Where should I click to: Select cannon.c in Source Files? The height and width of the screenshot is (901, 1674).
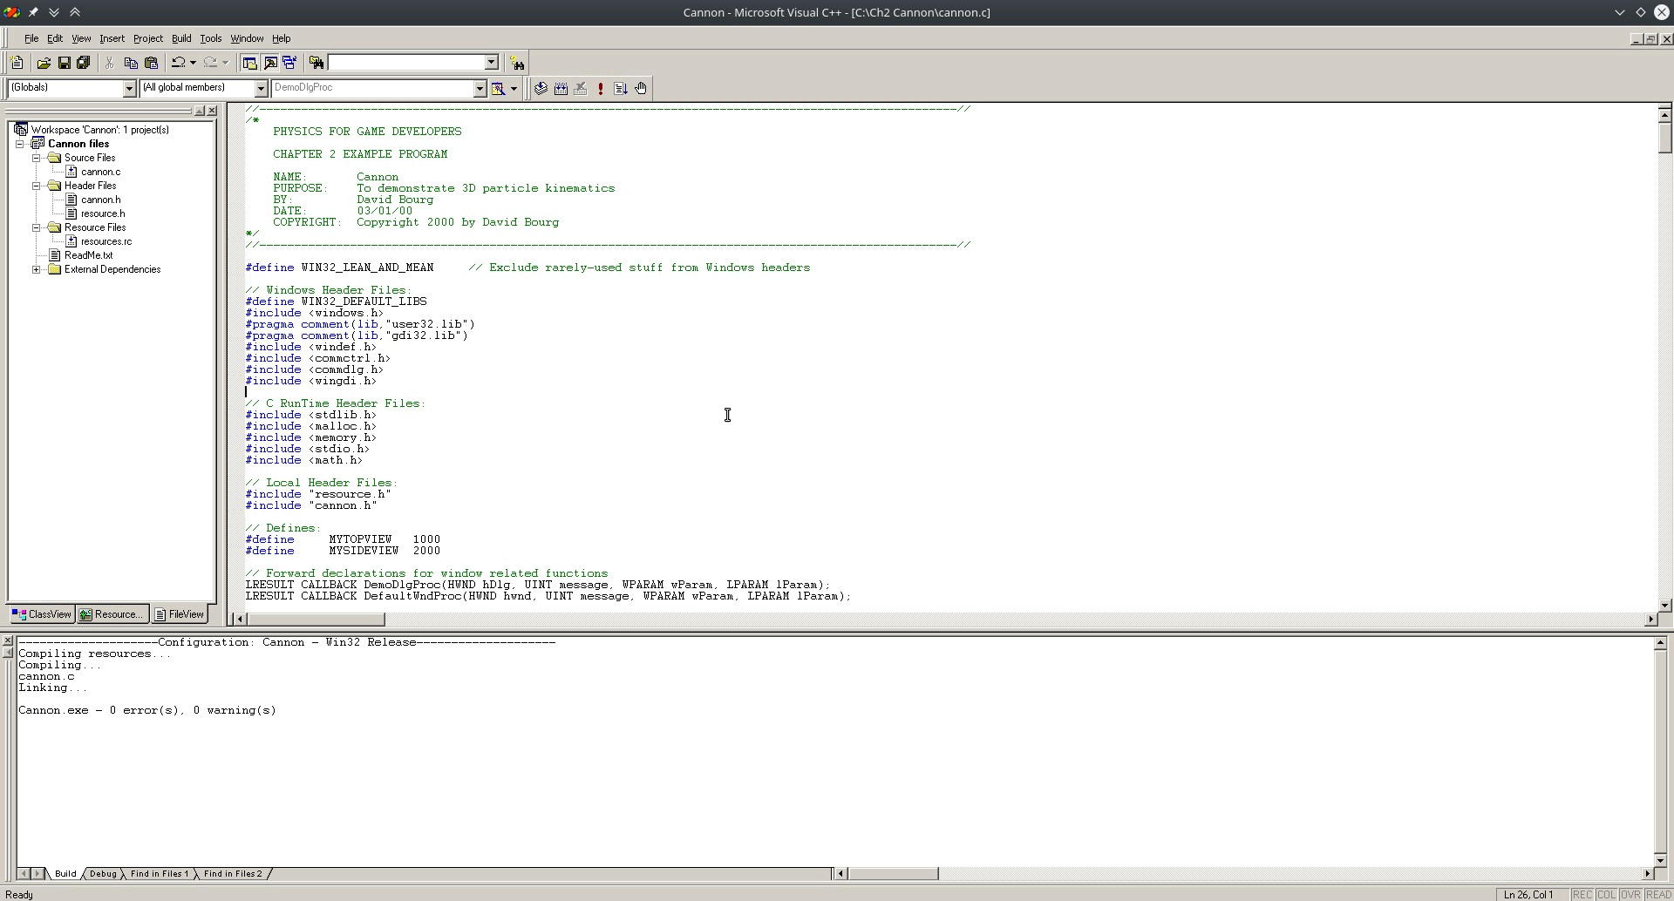pos(100,172)
